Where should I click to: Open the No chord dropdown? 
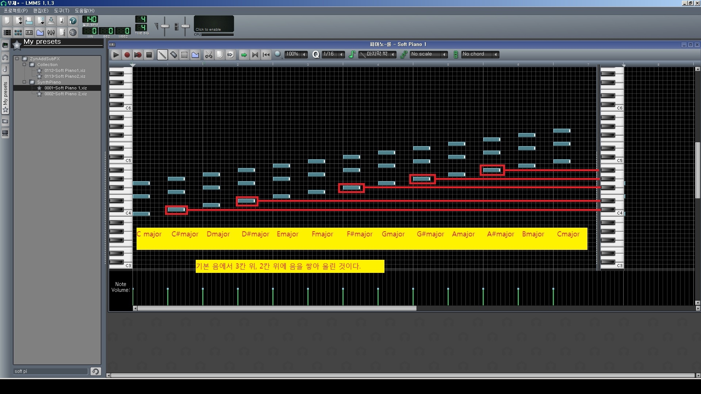tap(480, 54)
